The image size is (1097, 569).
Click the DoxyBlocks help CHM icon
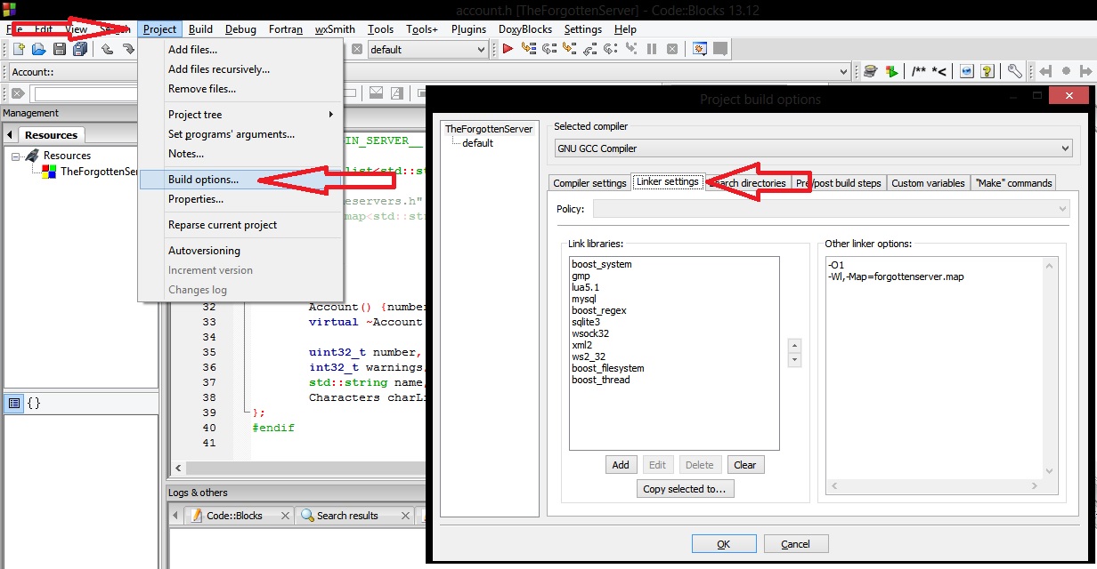pyautogui.click(x=986, y=71)
